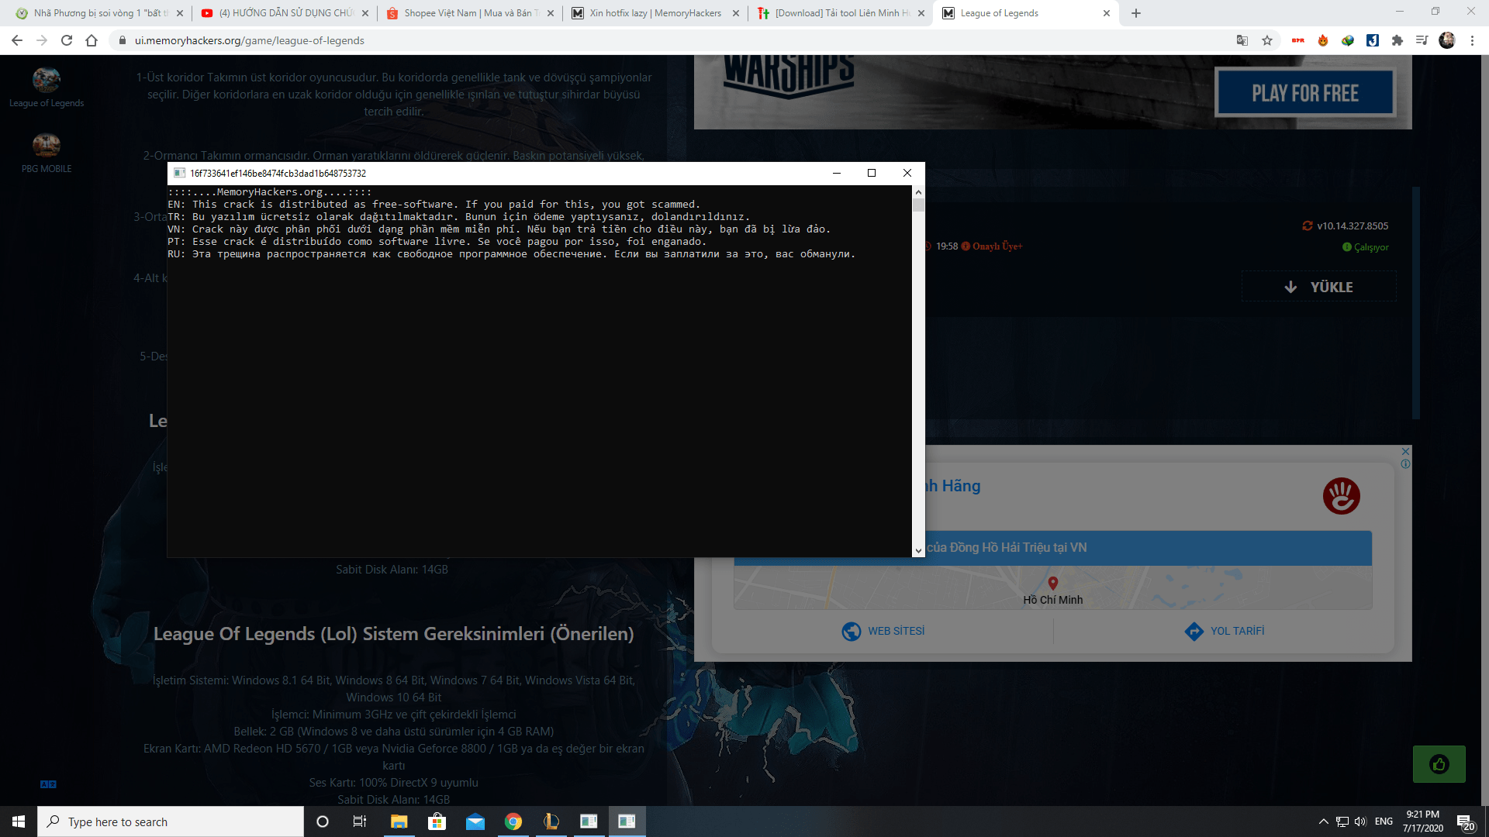The height and width of the screenshot is (837, 1489).
Task: Open Chrome from the taskbar
Action: point(513,821)
